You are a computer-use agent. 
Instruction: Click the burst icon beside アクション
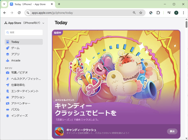coord(8,97)
